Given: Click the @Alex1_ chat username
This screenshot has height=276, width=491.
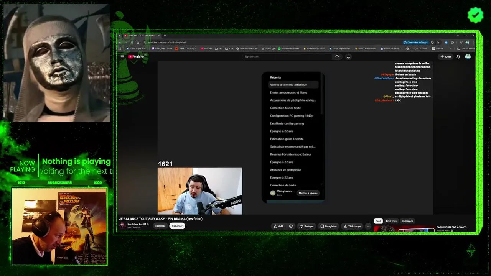Looking at the screenshot, I should [x=388, y=97].
